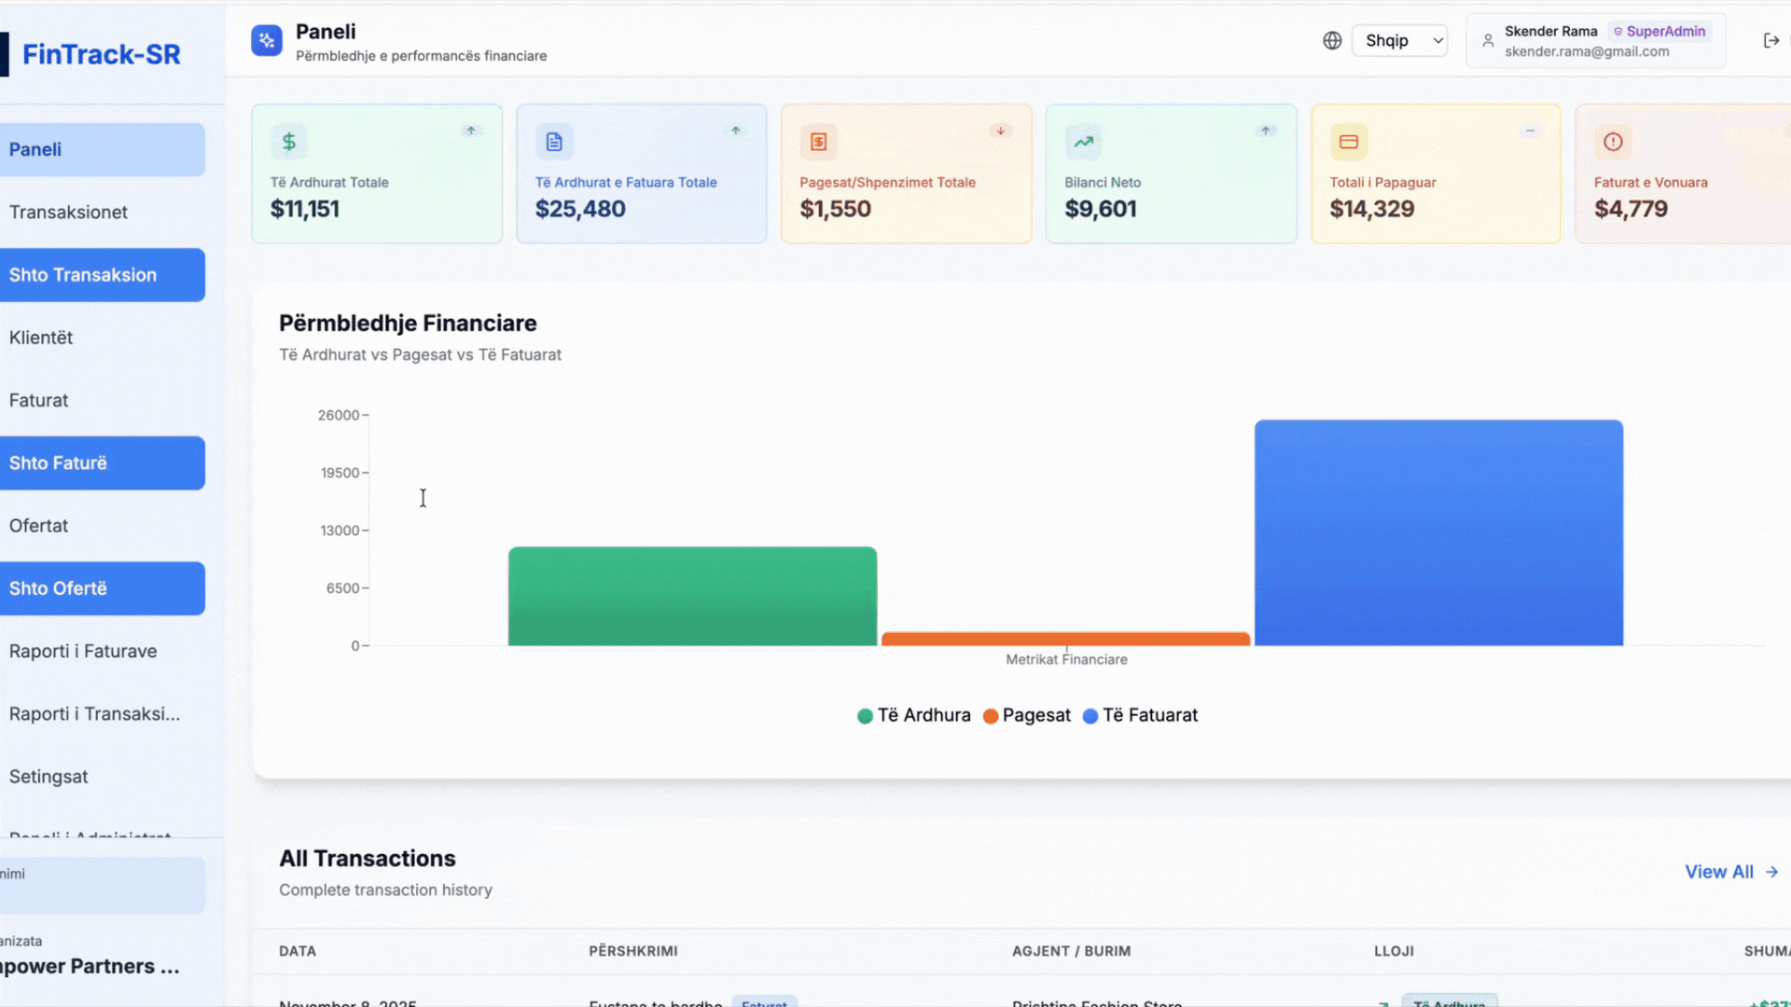Click the logout arrow icon top right

(x=1770, y=40)
